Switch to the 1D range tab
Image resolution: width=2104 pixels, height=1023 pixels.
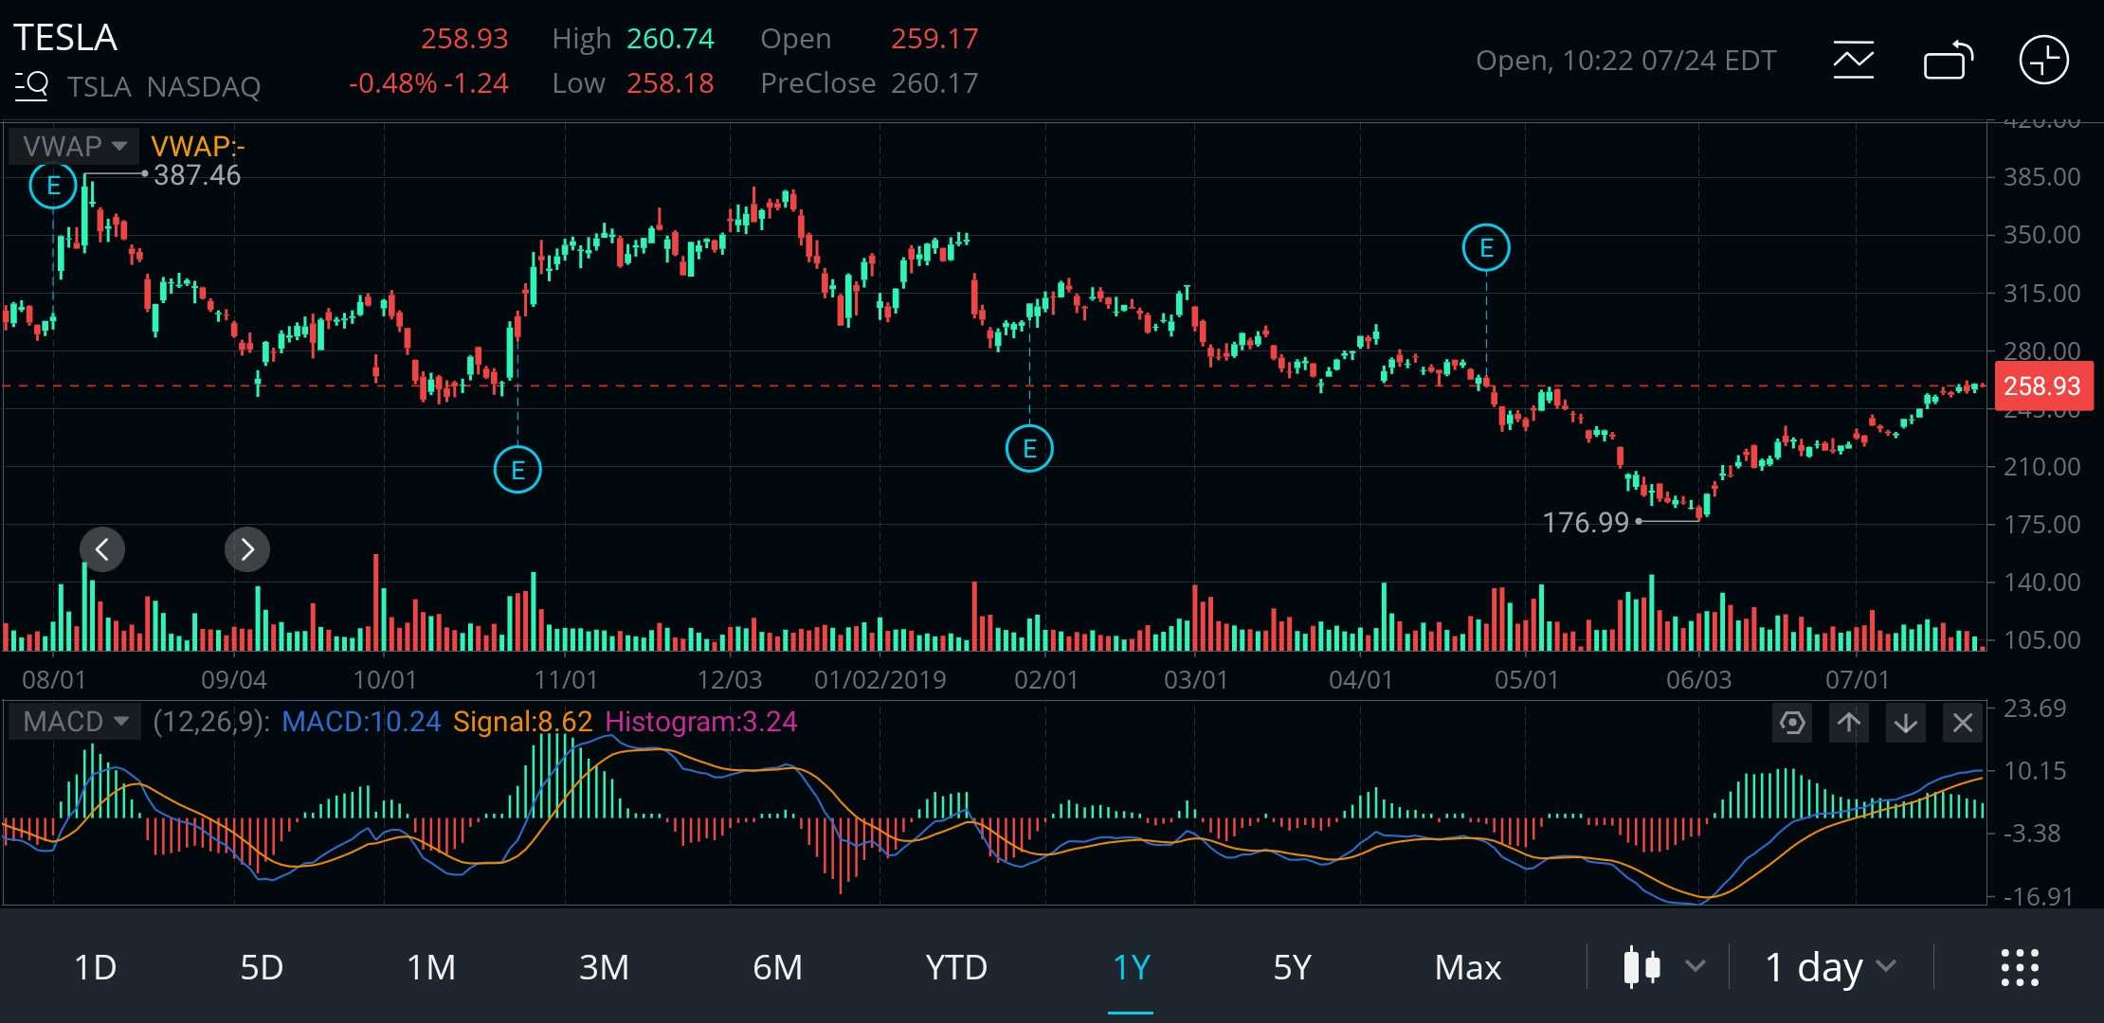[95, 967]
